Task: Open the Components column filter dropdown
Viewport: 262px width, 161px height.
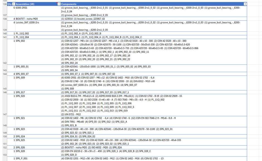Action: (245, 4)
